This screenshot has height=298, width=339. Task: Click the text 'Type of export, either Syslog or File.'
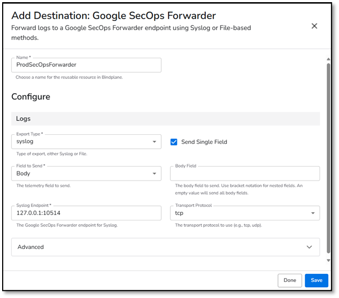[52, 154]
